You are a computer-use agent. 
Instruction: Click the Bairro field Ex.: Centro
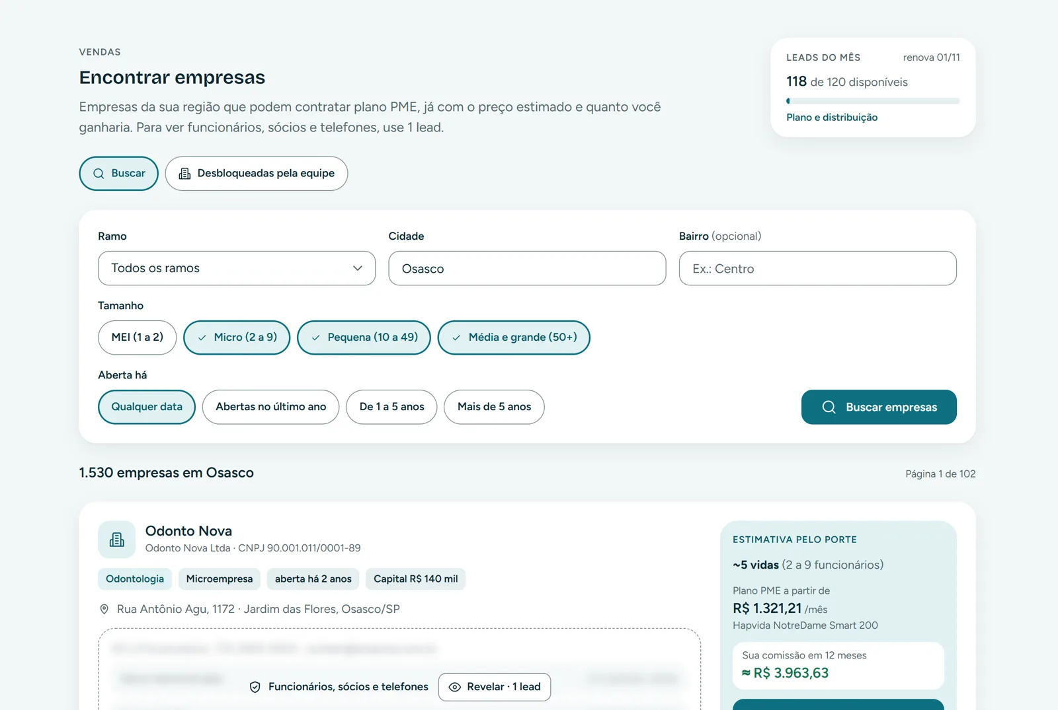tap(818, 268)
